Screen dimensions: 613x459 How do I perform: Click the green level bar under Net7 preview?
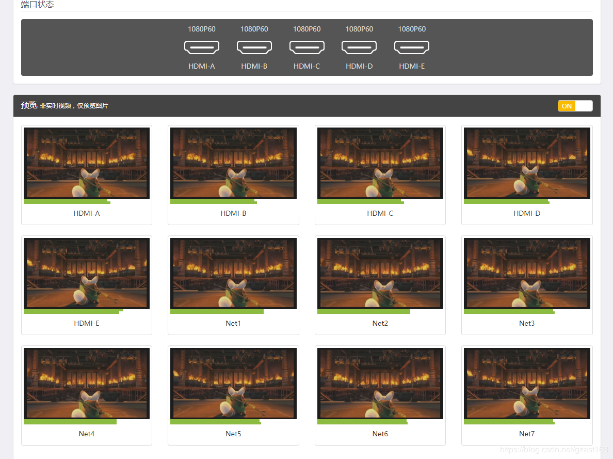coord(509,422)
